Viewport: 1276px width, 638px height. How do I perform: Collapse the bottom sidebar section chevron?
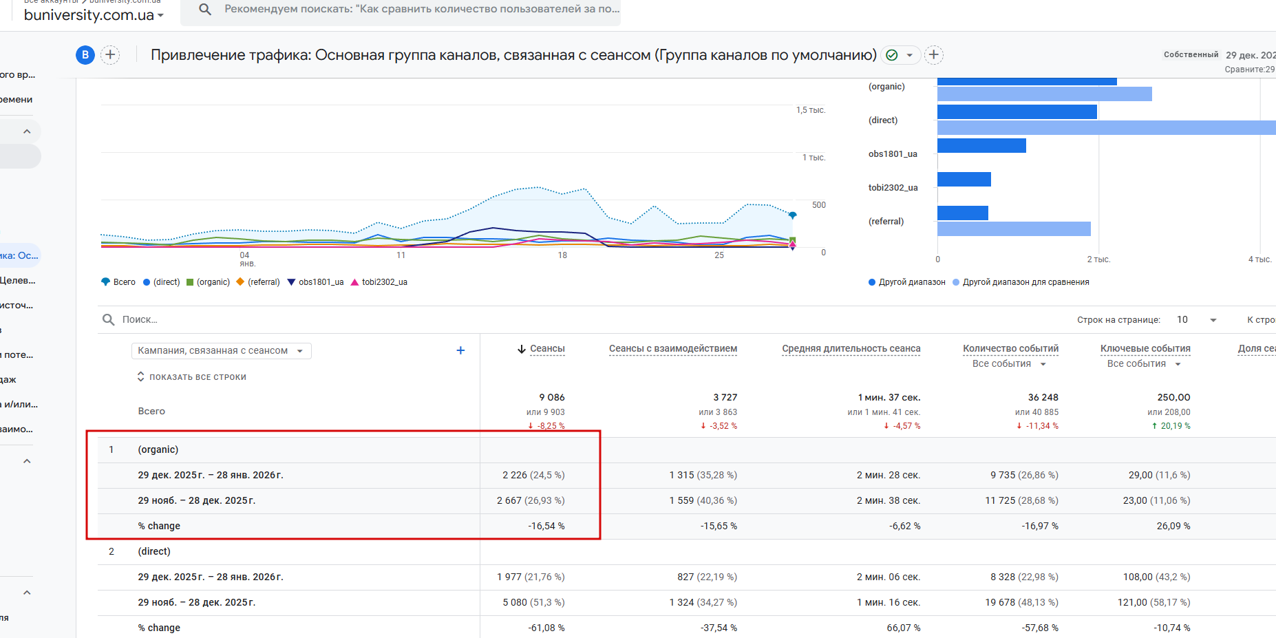tap(27, 593)
